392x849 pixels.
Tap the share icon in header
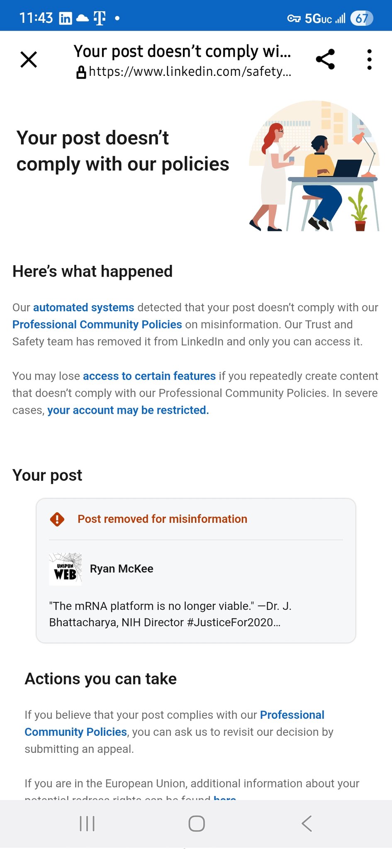click(x=325, y=59)
